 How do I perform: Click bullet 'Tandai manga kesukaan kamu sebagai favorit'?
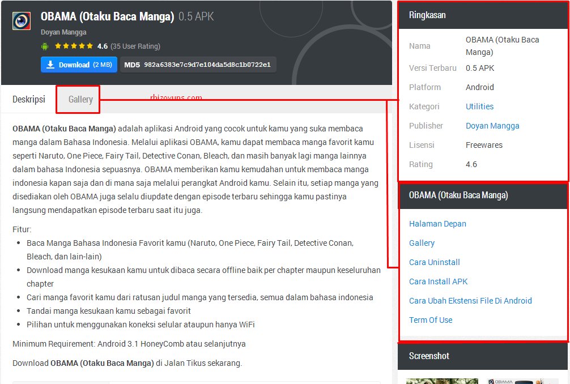coord(108,311)
